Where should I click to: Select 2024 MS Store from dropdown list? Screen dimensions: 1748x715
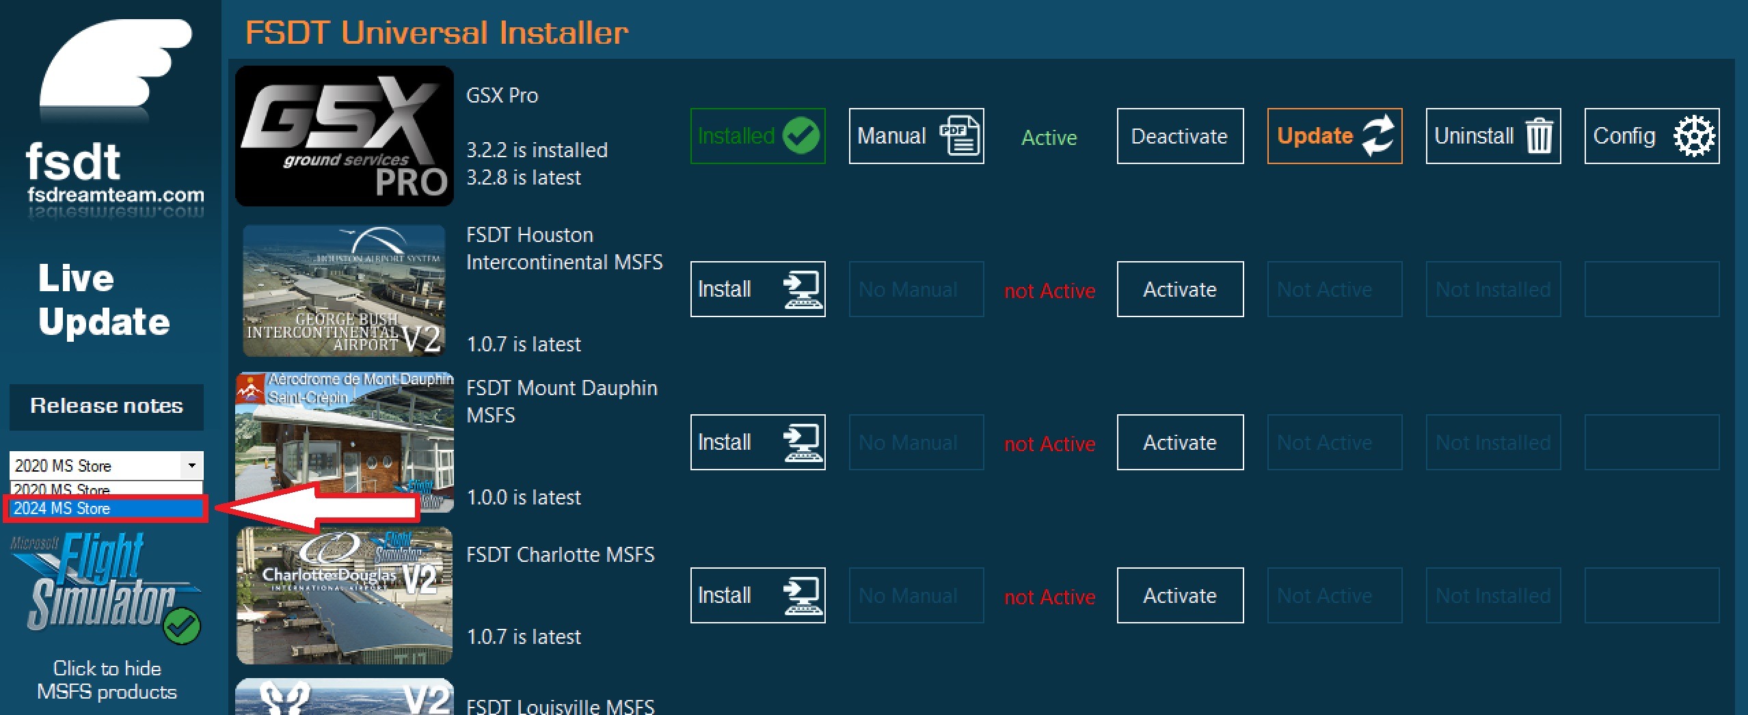(106, 509)
